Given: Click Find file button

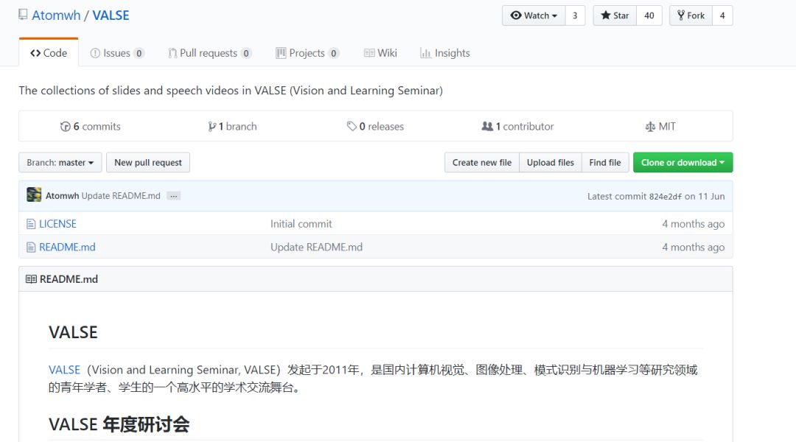Looking at the screenshot, I should pyautogui.click(x=605, y=162).
